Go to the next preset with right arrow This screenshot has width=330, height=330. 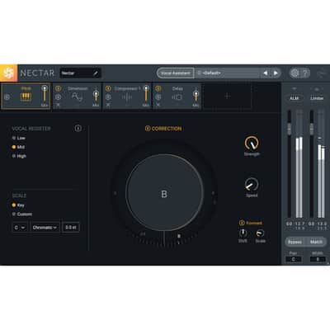point(276,73)
